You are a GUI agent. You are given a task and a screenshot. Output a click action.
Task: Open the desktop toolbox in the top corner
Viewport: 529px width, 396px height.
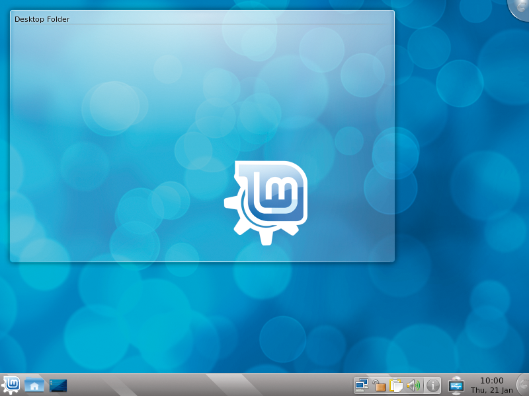click(x=520, y=9)
